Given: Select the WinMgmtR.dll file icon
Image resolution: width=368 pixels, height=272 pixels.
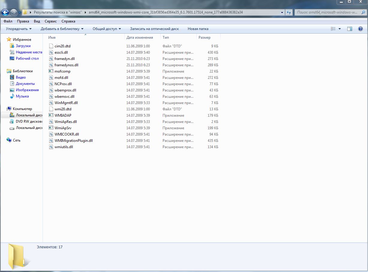Looking at the screenshot, I should (51, 103).
